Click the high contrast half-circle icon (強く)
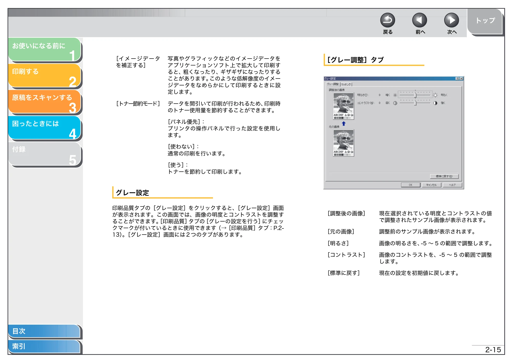The image size is (512, 362). 435,103
